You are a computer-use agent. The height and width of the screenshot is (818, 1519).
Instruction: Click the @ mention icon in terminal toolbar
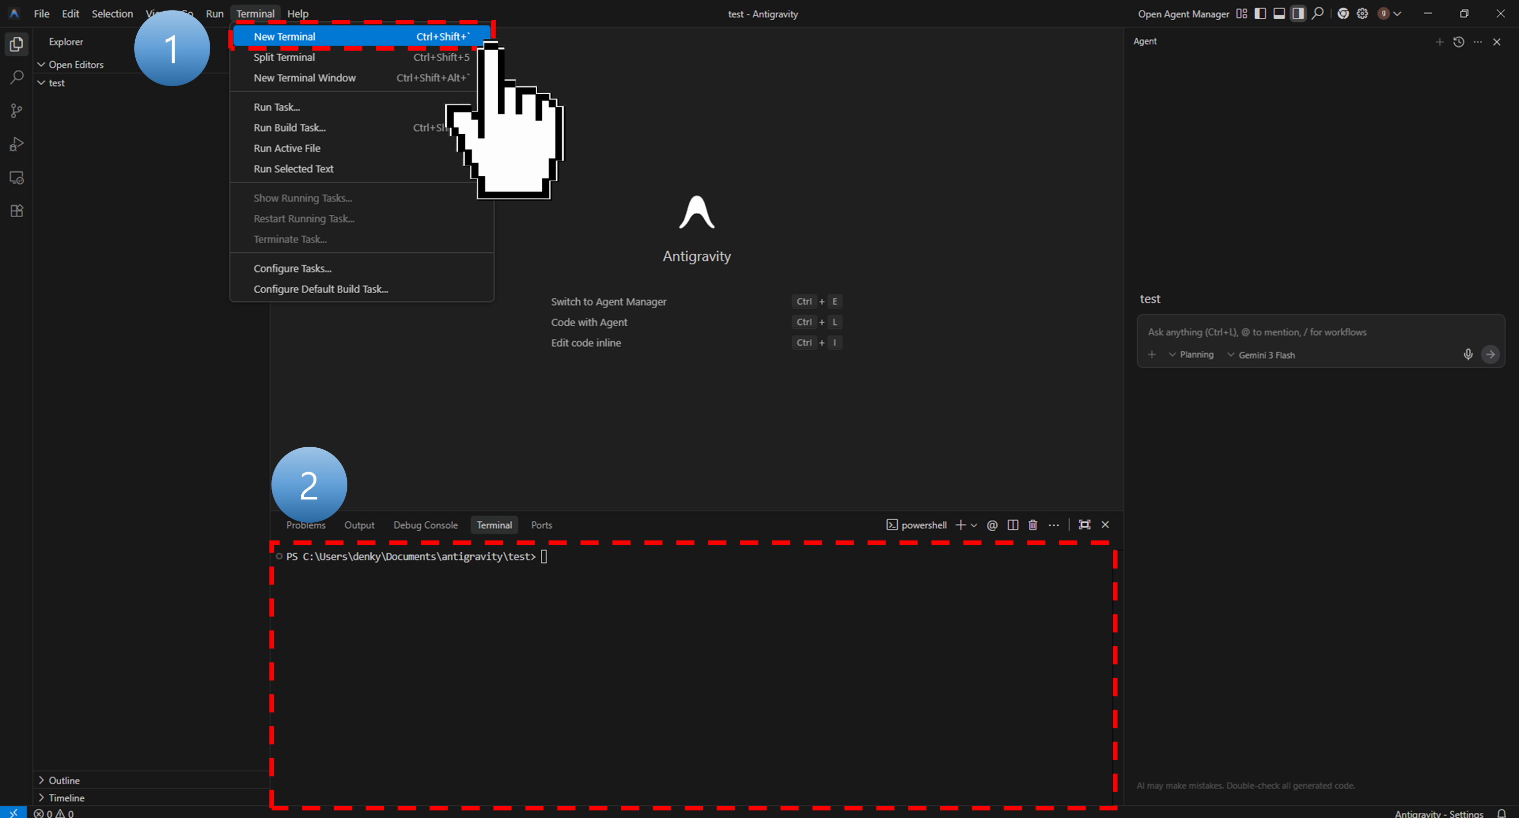[992, 525]
